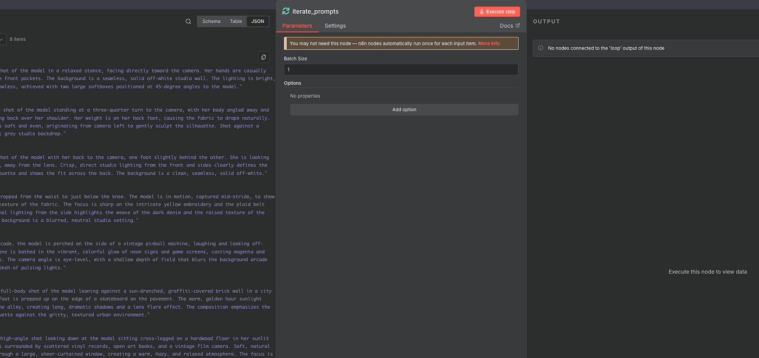Click the search magnifier icon in input panel
The height and width of the screenshot is (358, 759).
188,22
